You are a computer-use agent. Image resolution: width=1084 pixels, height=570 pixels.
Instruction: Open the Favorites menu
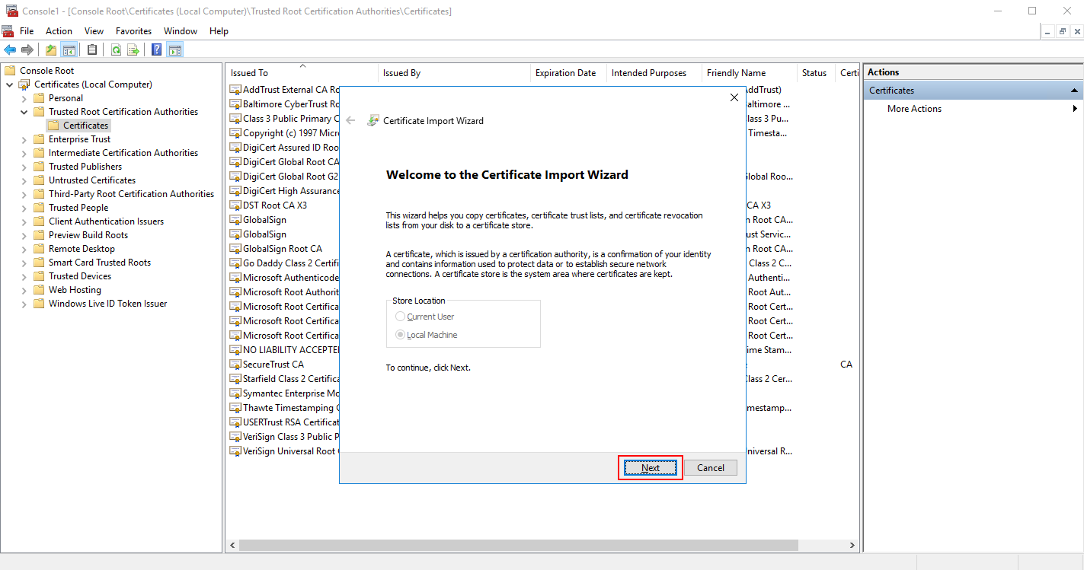pyautogui.click(x=133, y=30)
